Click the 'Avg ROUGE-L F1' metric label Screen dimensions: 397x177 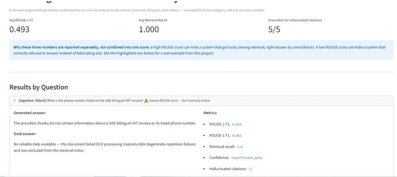pyautogui.click(x=21, y=20)
